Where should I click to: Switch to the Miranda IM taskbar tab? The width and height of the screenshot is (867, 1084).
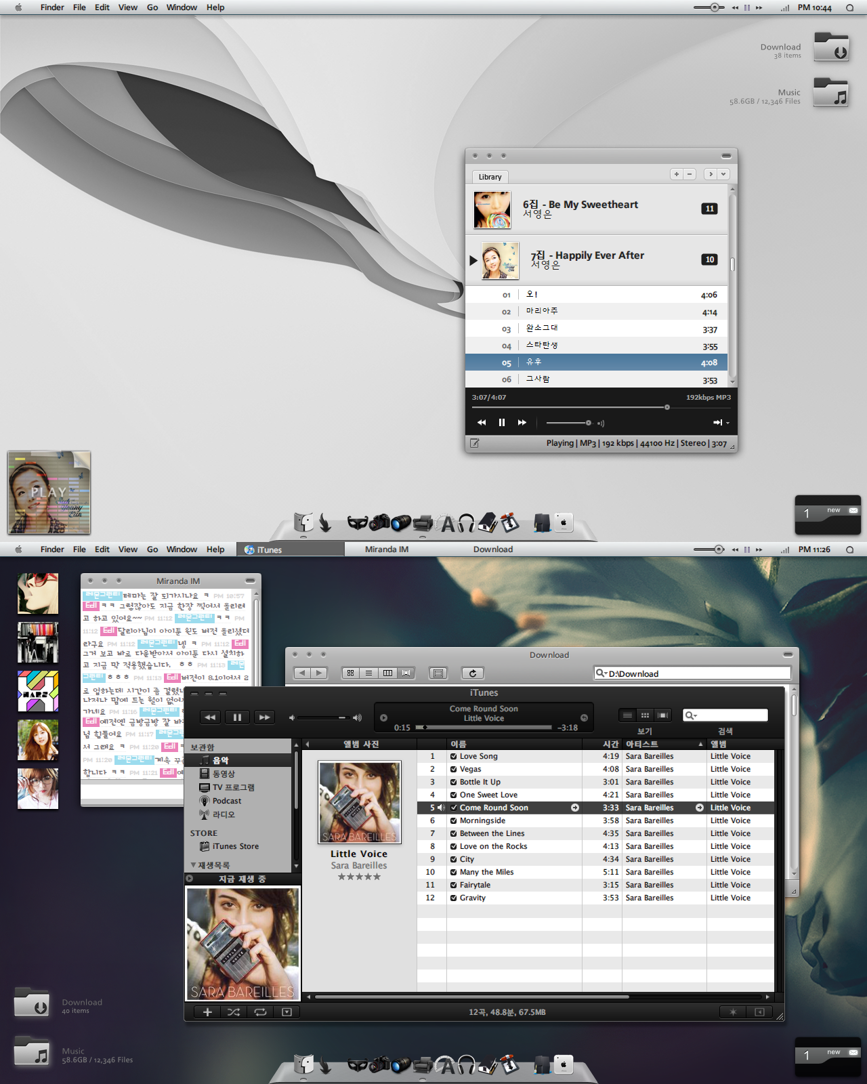[x=387, y=549]
